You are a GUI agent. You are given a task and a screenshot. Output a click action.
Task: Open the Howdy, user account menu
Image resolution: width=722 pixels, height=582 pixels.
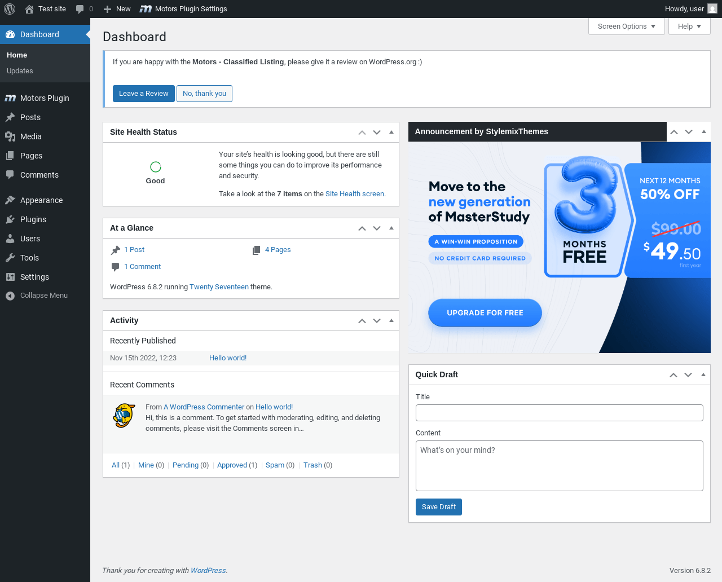(x=691, y=9)
